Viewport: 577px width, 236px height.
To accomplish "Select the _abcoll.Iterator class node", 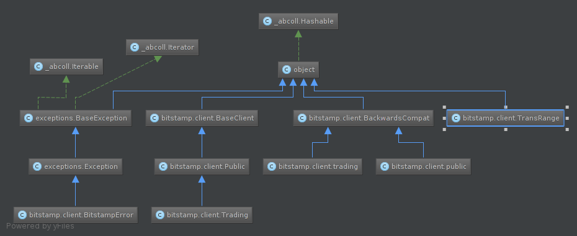I will click(163, 47).
